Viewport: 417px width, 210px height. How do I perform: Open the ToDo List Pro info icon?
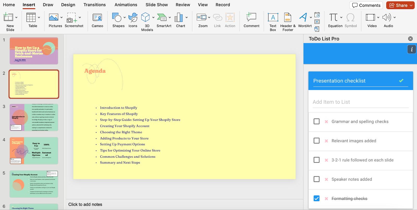click(x=412, y=49)
